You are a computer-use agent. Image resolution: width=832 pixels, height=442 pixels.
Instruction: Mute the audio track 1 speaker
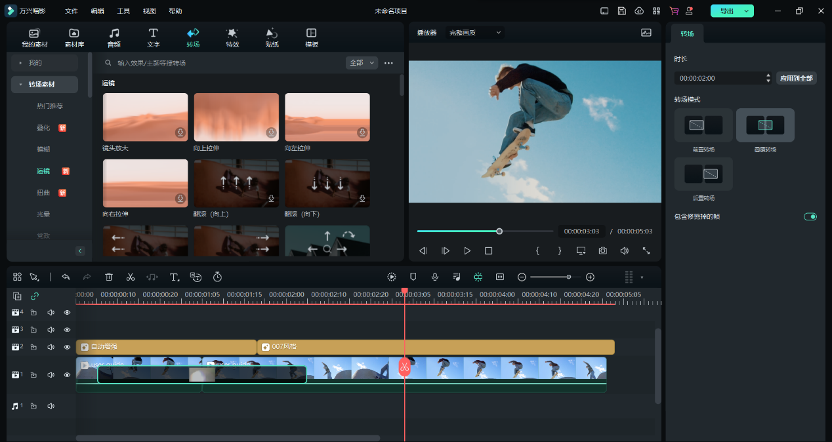pos(51,407)
